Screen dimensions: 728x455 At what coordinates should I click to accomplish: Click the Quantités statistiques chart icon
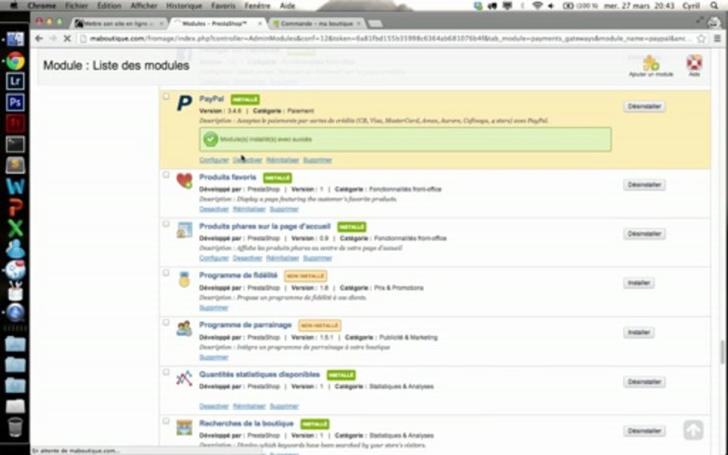[185, 379]
